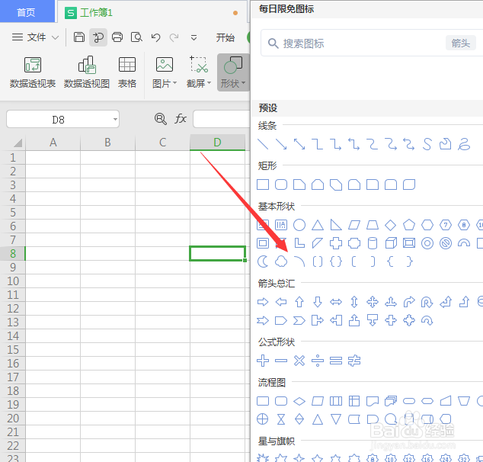Click the fx insert function icon
483x462 pixels.
pyautogui.click(x=181, y=119)
